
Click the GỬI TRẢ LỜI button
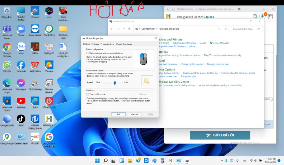click(x=220, y=135)
